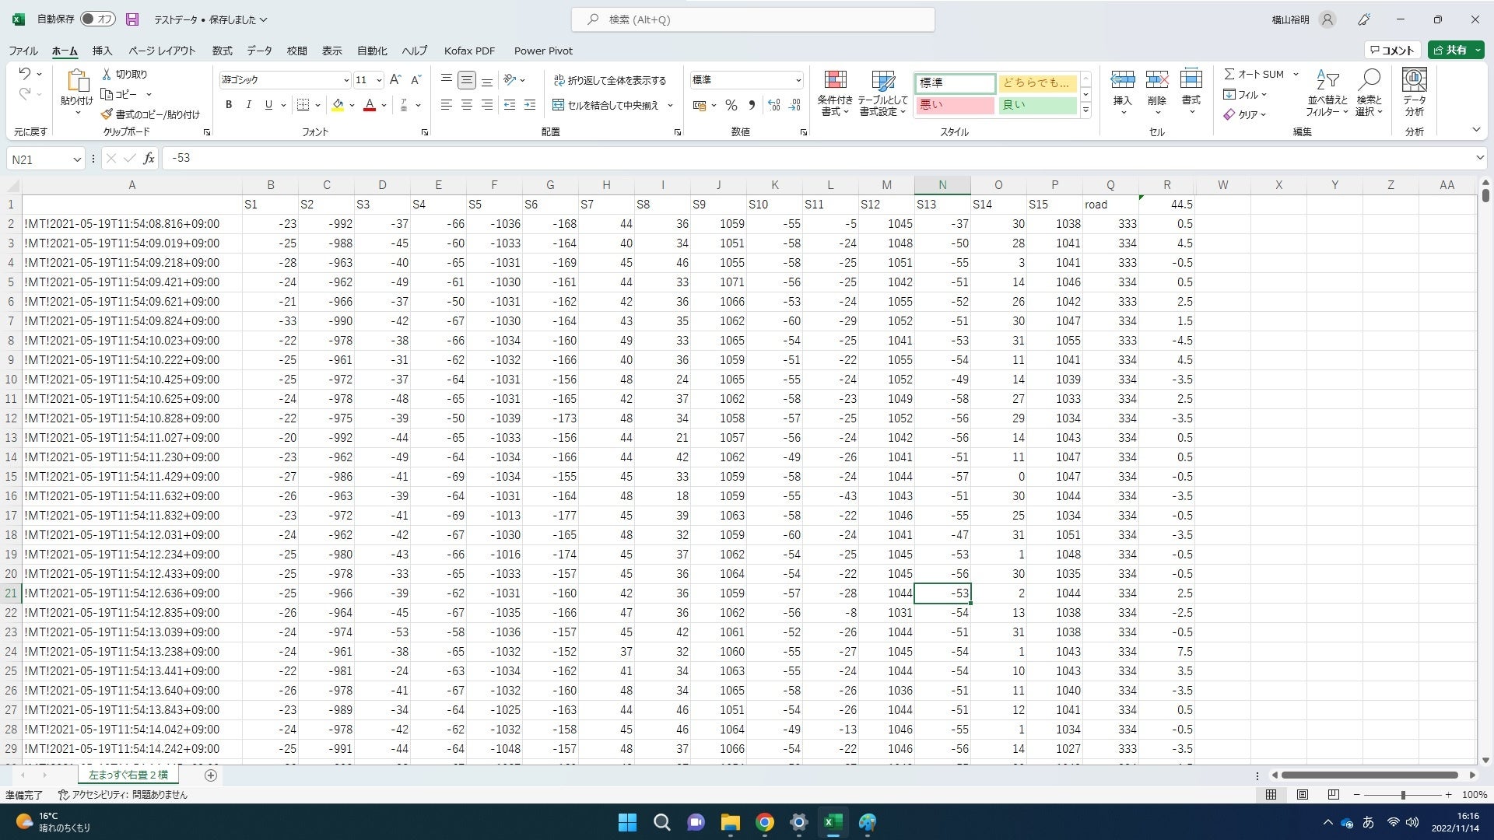
Task: Click the save floppy disk icon
Action: [x=132, y=19]
